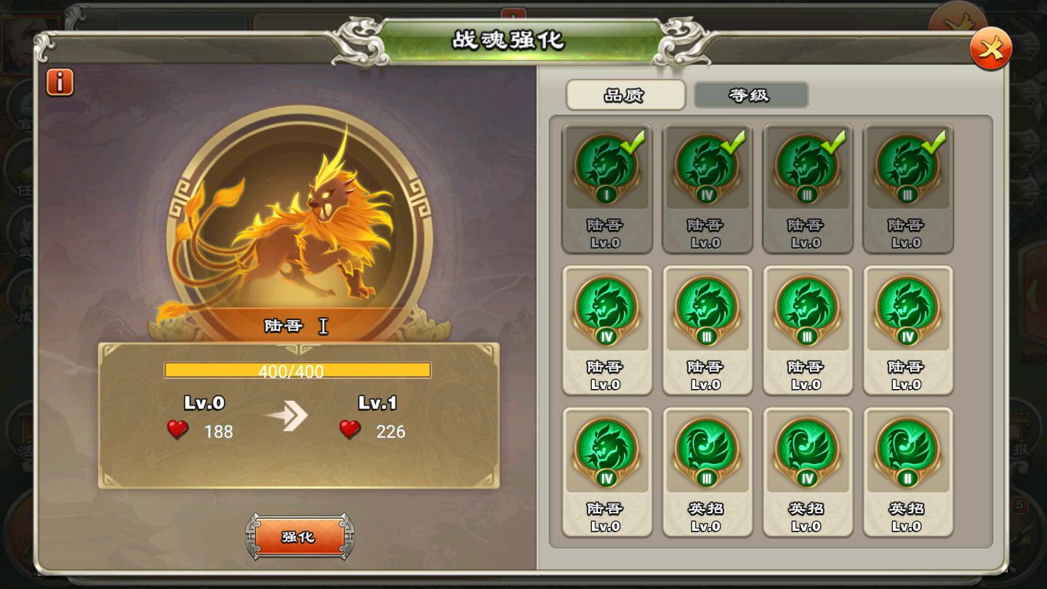The height and width of the screenshot is (589, 1047).
Task: Click the Lv.1 next-level label
Action: tap(377, 403)
